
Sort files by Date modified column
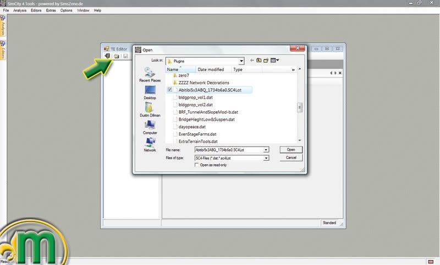pyautogui.click(x=213, y=69)
